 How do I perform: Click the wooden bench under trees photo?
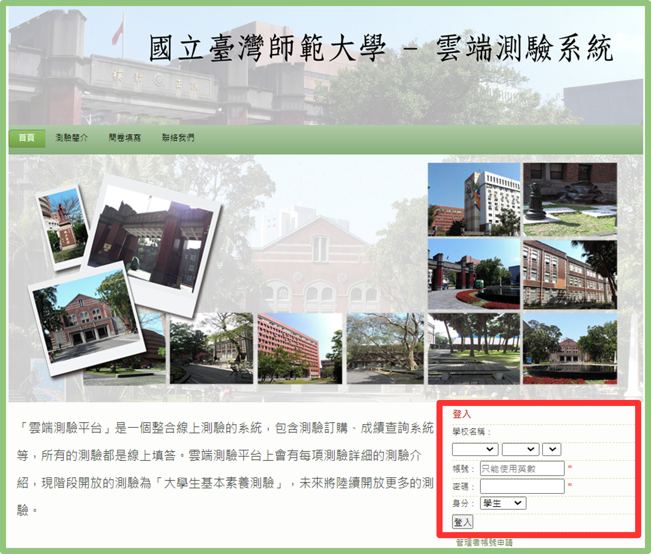473,348
